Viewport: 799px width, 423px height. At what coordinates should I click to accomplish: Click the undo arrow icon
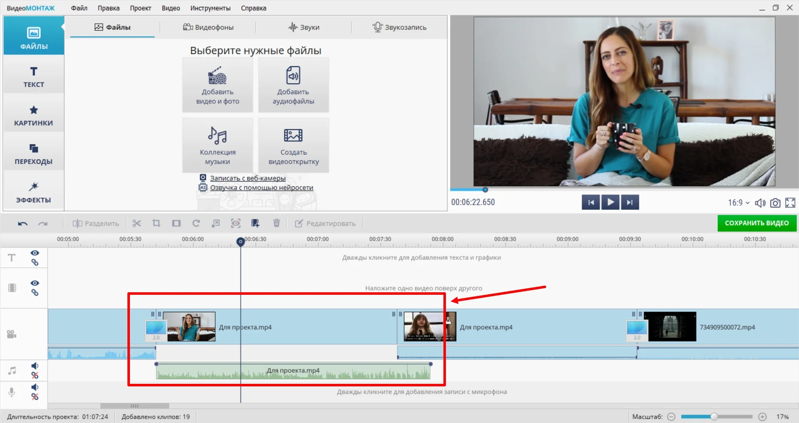pyautogui.click(x=22, y=224)
